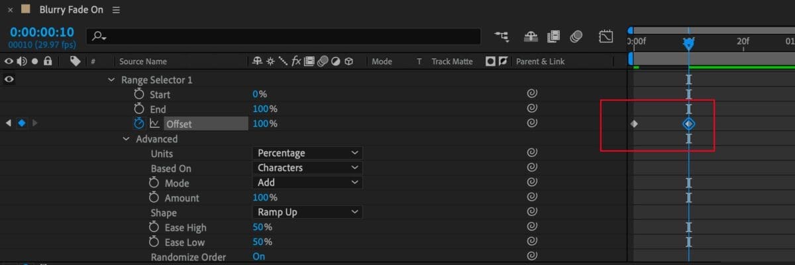
Task: Go to next Offset keyframe
Action: click(35, 123)
